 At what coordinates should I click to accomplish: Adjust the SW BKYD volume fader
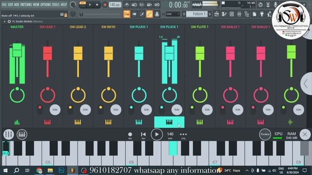pos(108,53)
